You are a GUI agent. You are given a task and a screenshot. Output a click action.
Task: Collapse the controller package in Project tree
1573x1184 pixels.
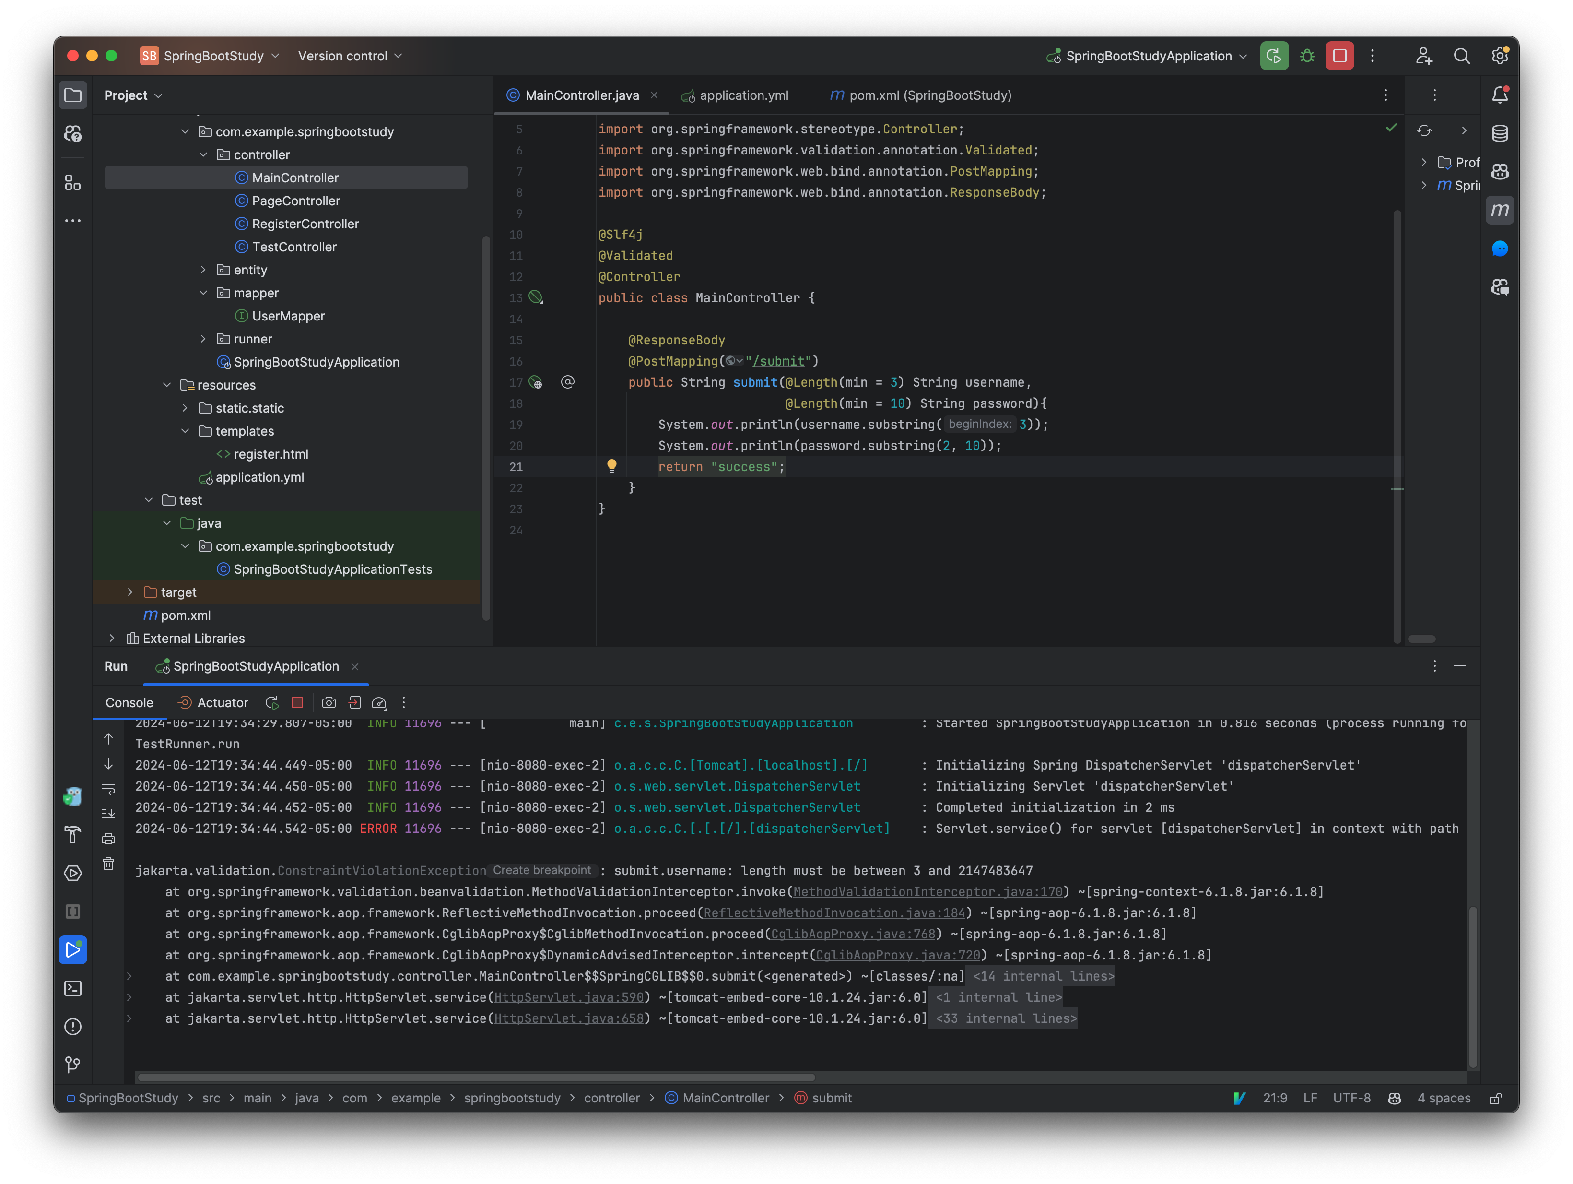(x=204, y=154)
